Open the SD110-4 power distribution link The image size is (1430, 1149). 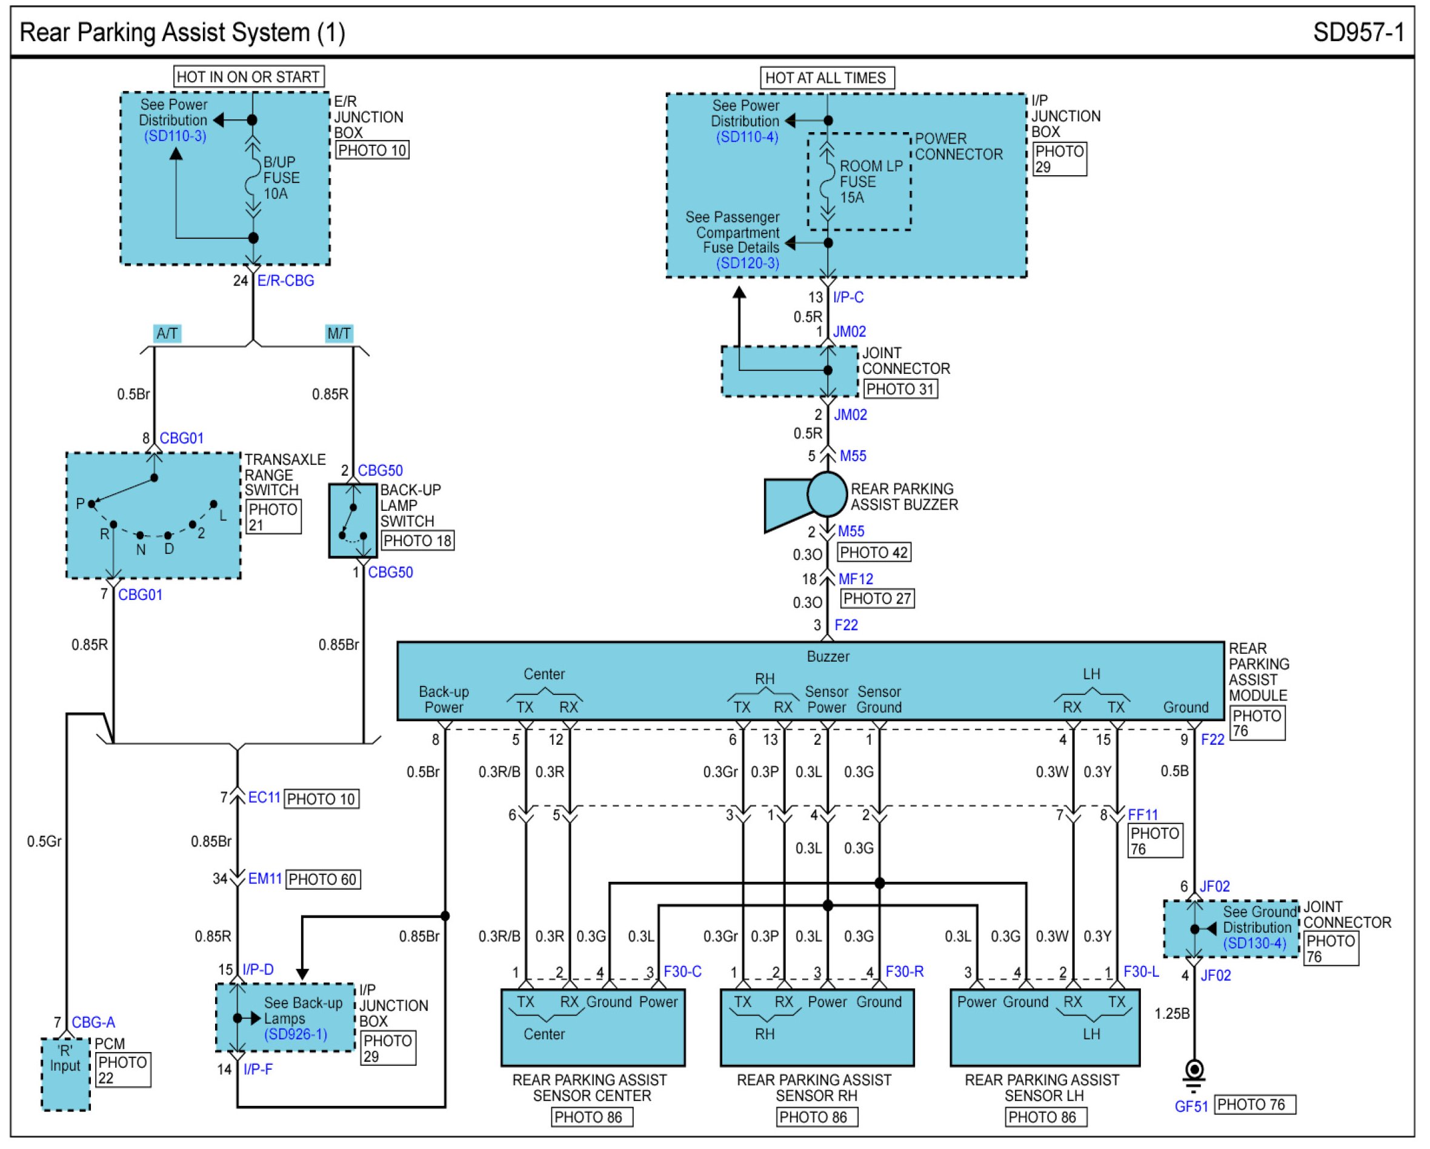coord(747,138)
